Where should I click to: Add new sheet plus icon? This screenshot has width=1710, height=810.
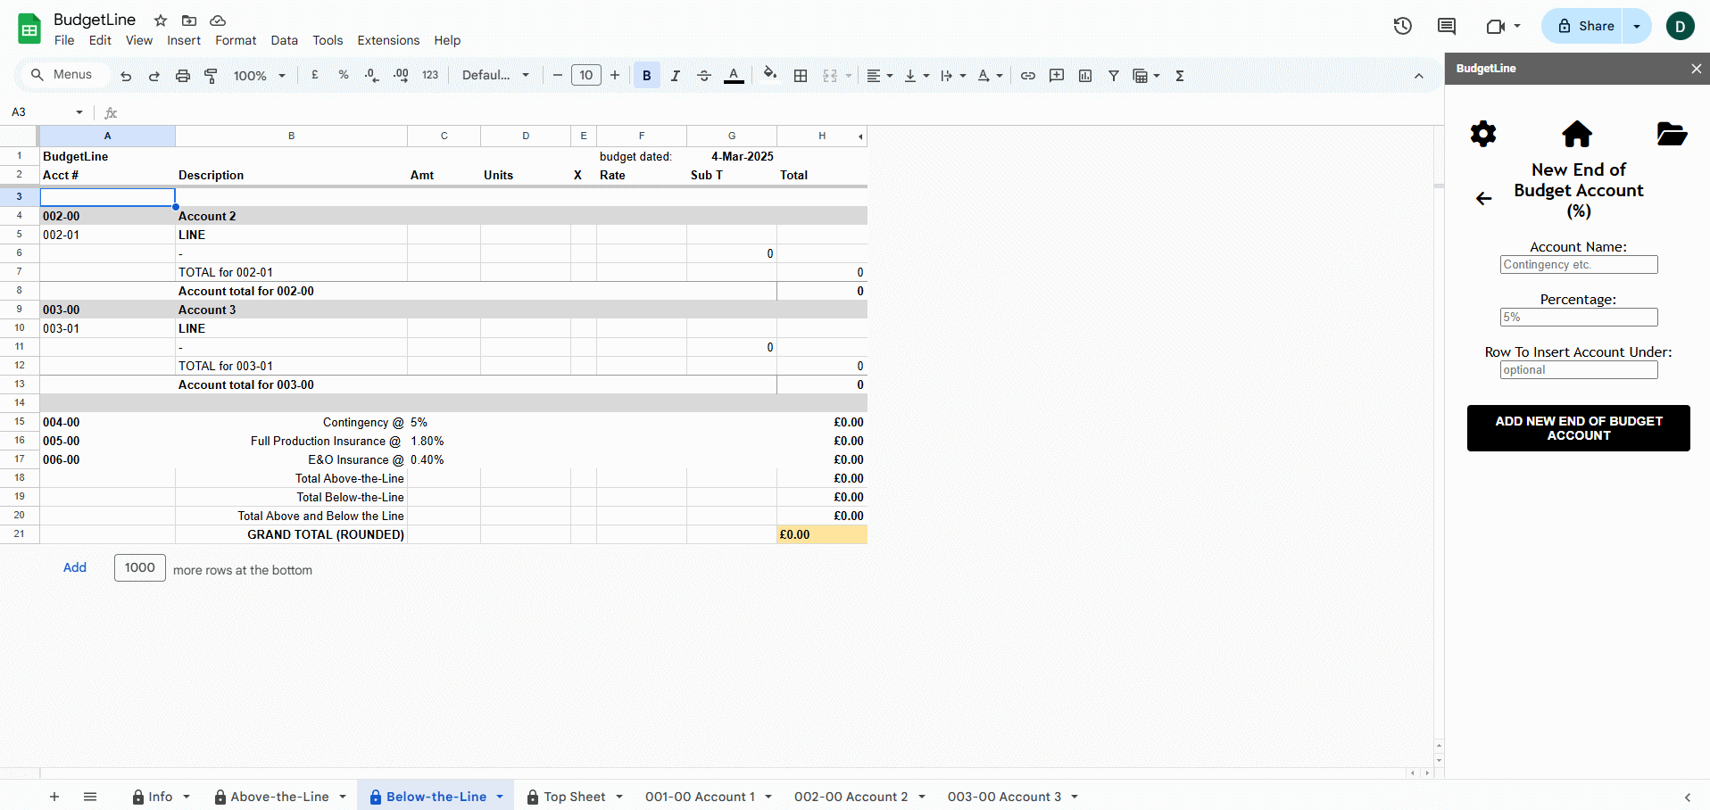54,797
